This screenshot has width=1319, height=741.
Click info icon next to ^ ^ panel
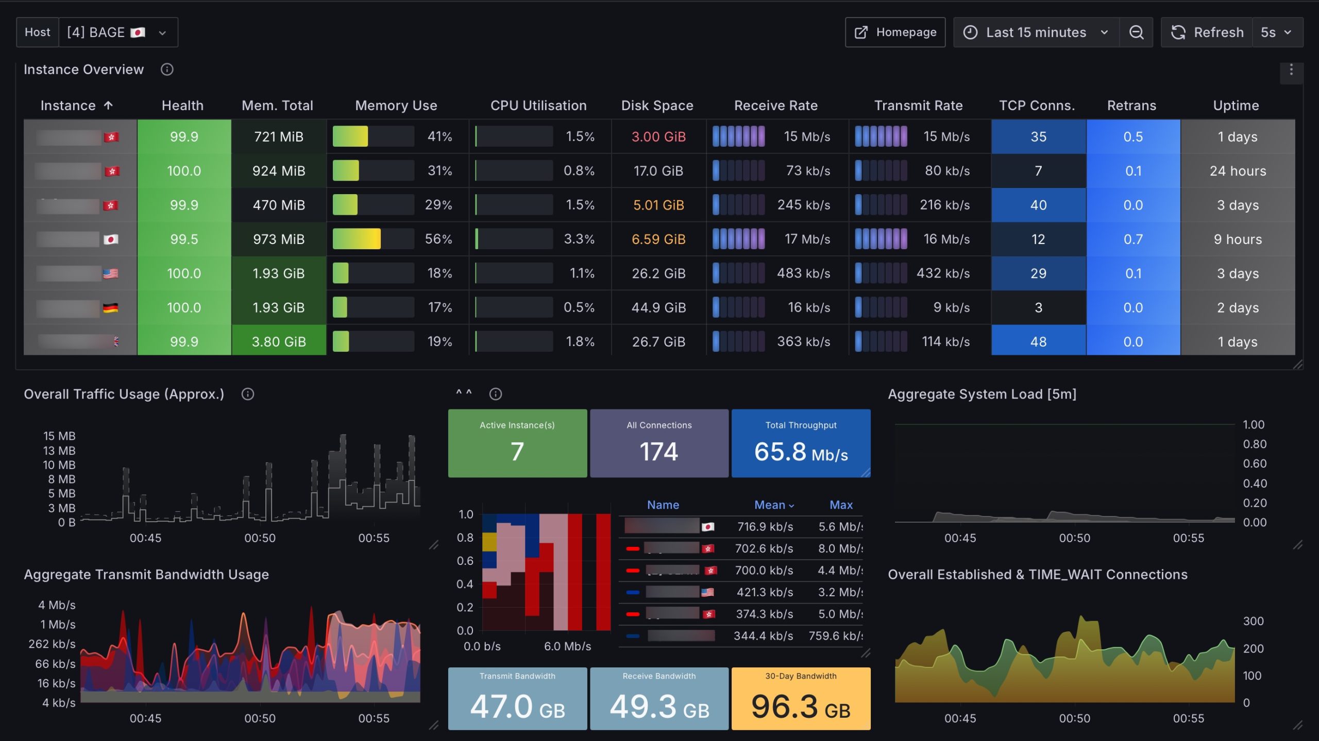(x=496, y=394)
